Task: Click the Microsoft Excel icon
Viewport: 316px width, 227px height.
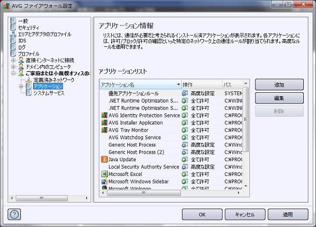Action: click(104, 174)
